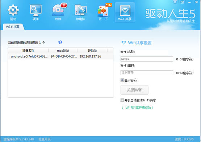
Task: Open the 修电脑 repair tools icon
Action: coord(81,12)
